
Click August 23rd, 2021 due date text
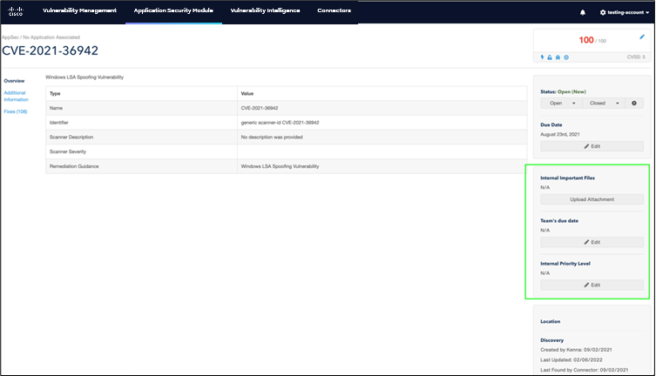point(560,135)
